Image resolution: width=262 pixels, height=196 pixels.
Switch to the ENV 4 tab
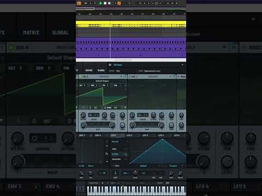pos(98,136)
